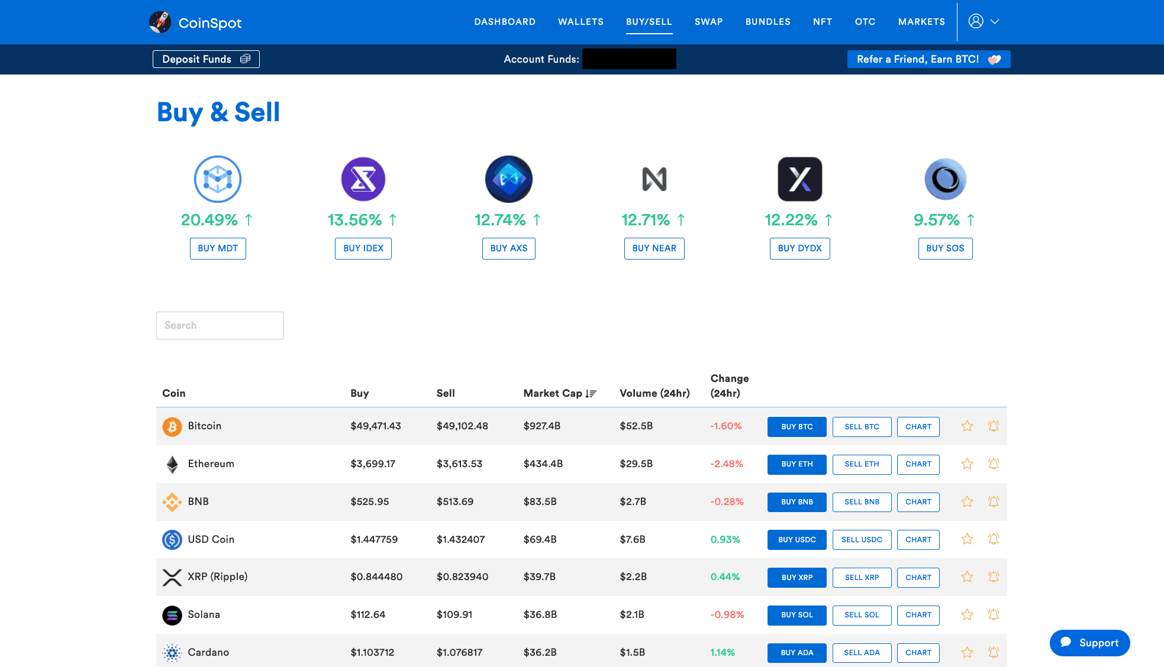Open the CHART for BNB

[918, 502]
